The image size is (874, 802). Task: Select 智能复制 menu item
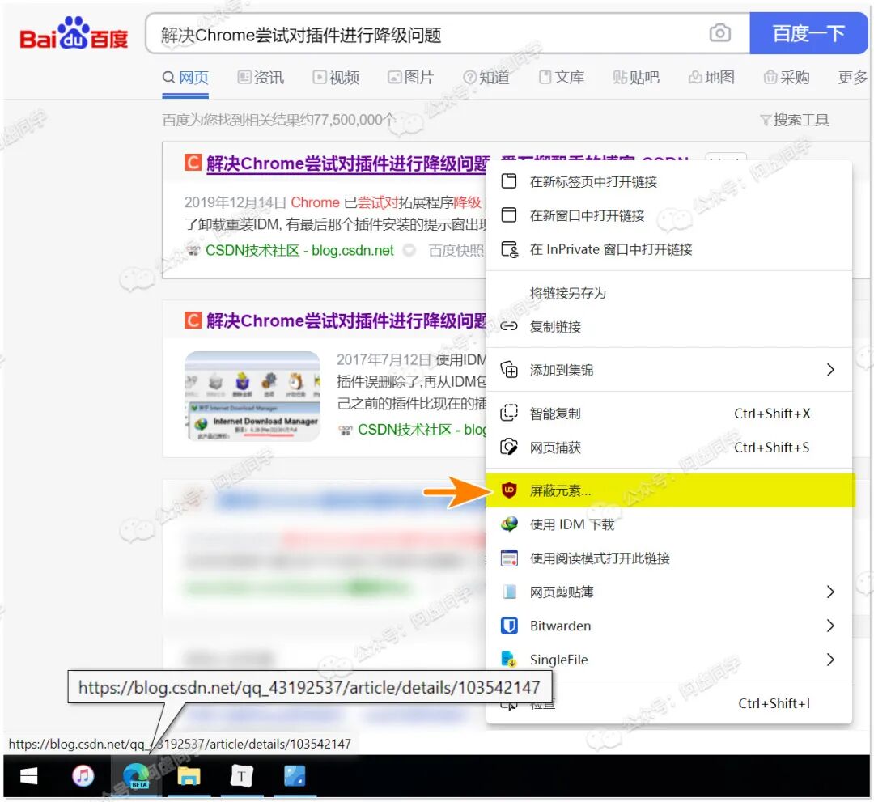pyautogui.click(x=669, y=414)
